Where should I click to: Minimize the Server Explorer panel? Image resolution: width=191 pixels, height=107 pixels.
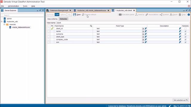coord(38,11)
